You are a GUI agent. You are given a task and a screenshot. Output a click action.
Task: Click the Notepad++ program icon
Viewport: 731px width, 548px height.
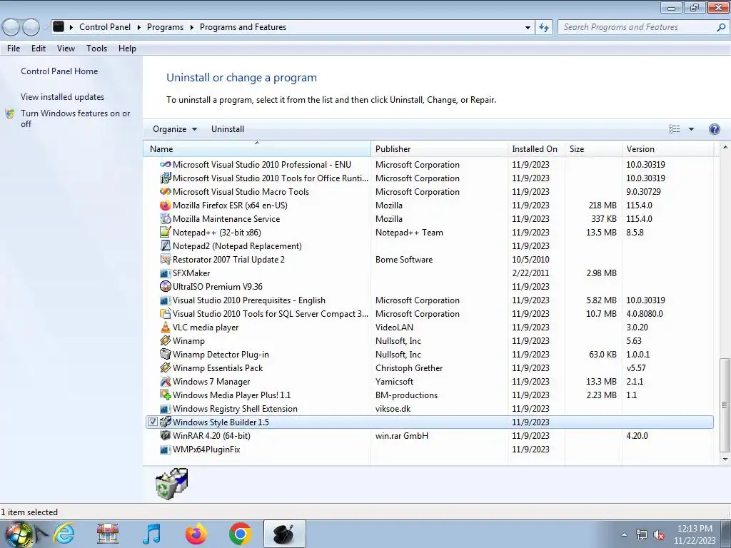(165, 232)
